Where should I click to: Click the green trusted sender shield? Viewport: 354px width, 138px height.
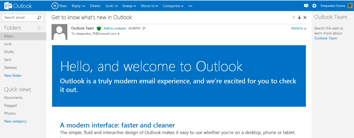pos(99,28)
